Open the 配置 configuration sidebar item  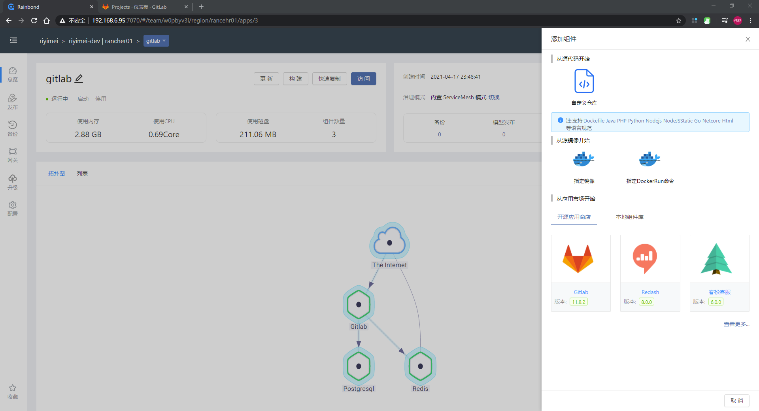click(x=13, y=209)
